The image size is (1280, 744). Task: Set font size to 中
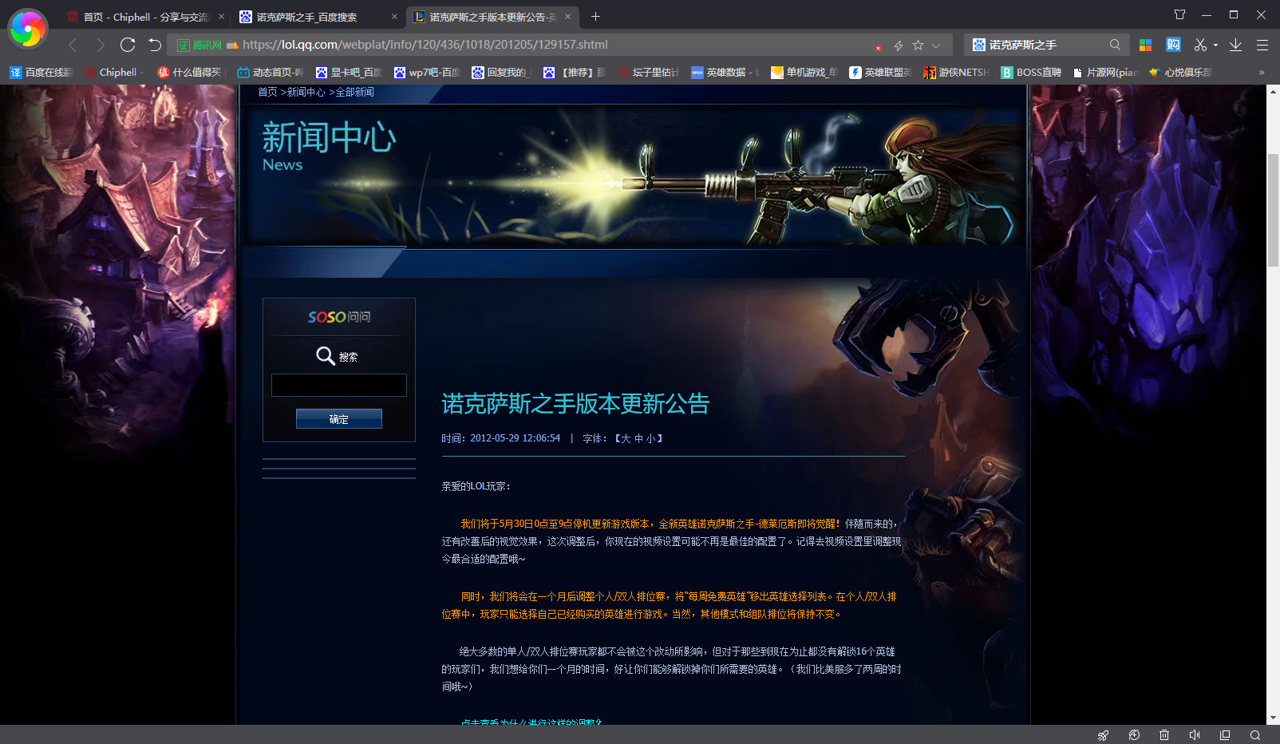tap(638, 438)
